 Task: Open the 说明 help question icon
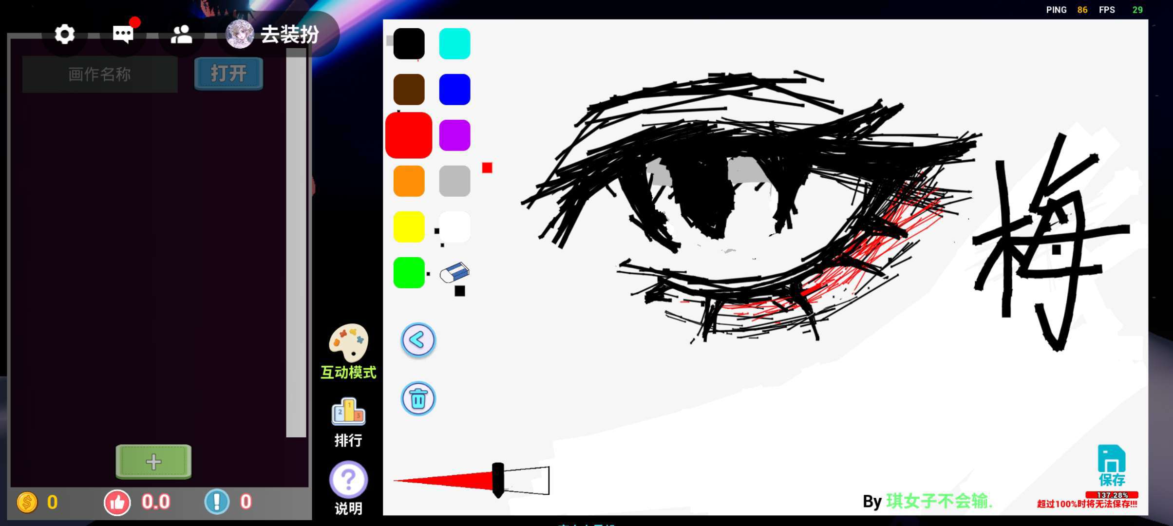(x=348, y=480)
